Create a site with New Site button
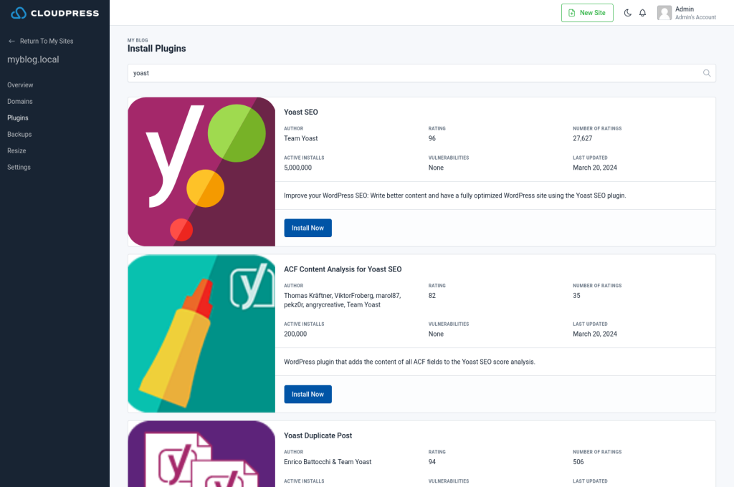Image resolution: width=734 pixels, height=487 pixels. (x=587, y=13)
